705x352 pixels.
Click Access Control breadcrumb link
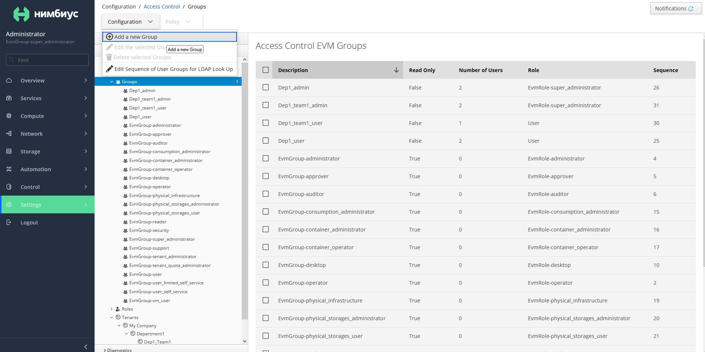(162, 7)
